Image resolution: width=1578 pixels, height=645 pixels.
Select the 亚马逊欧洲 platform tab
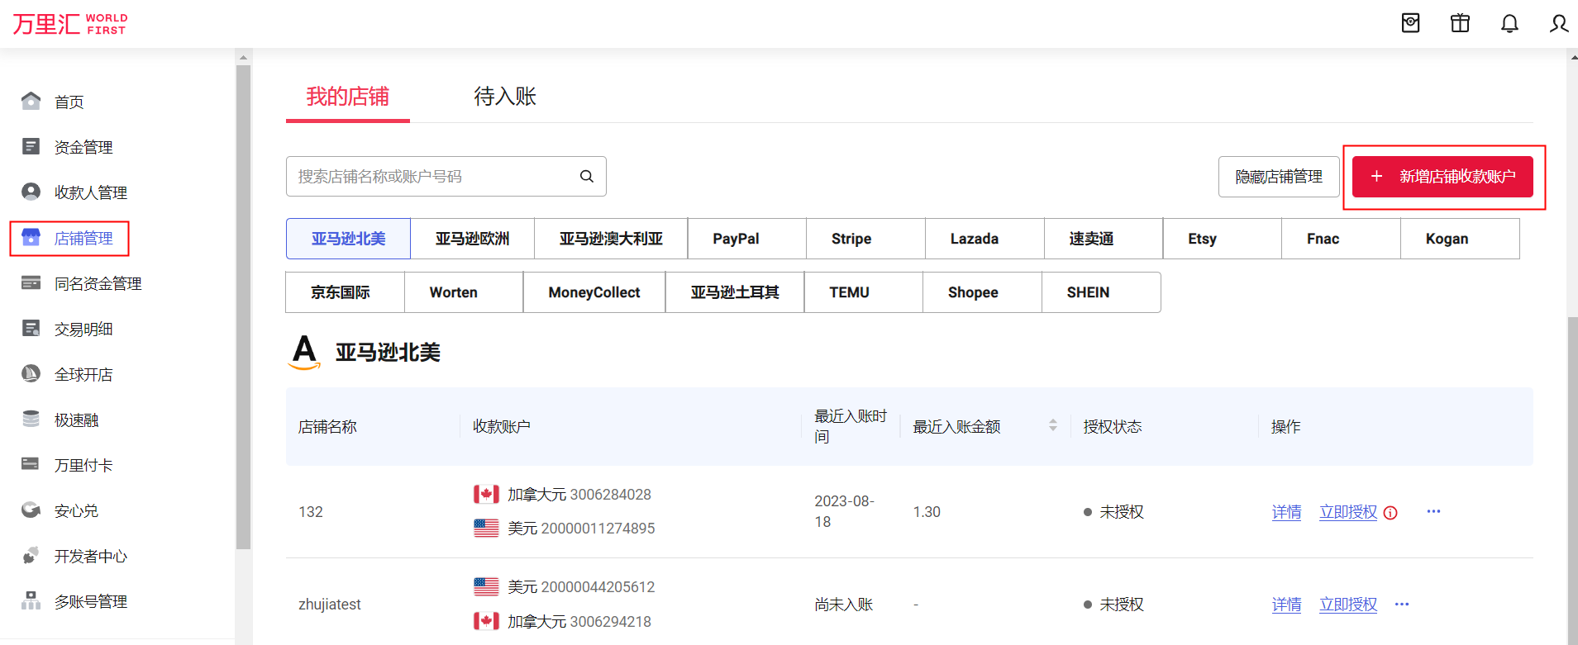tap(472, 239)
